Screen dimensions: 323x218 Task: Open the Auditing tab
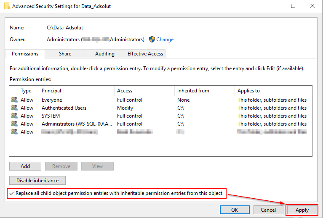coord(105,54)
